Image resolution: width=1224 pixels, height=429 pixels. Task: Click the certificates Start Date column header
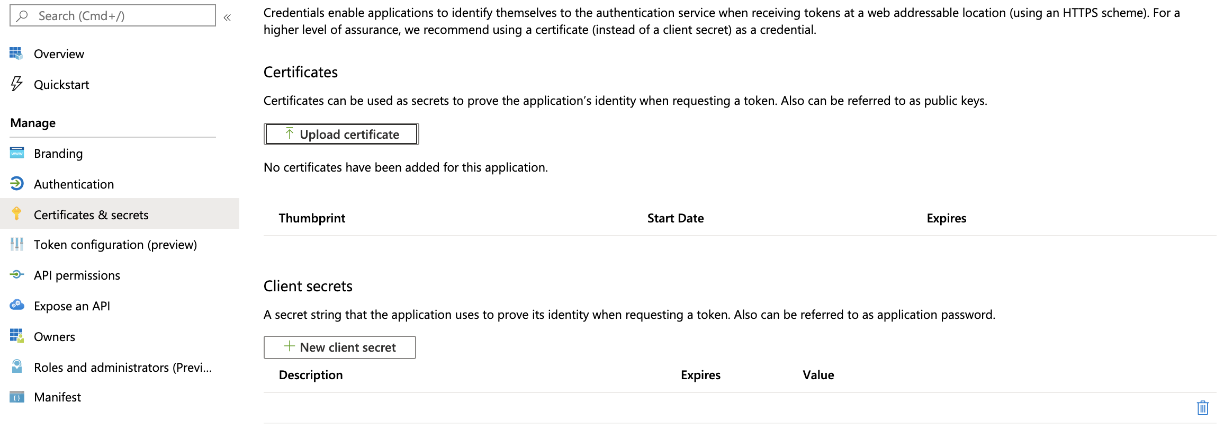pyautogui.click(x=675, y=218)
